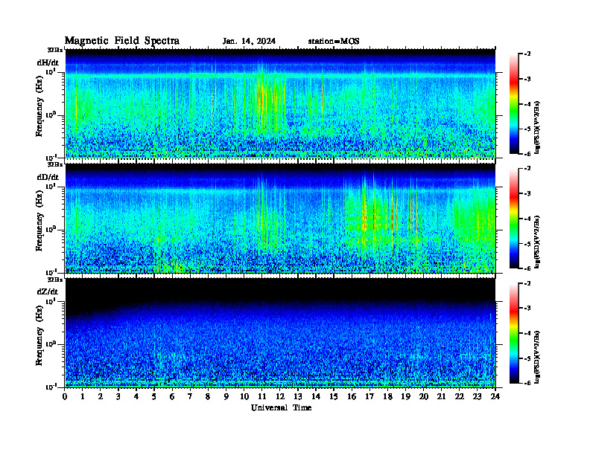Click the dH/dt spectrogram plot

280,103
